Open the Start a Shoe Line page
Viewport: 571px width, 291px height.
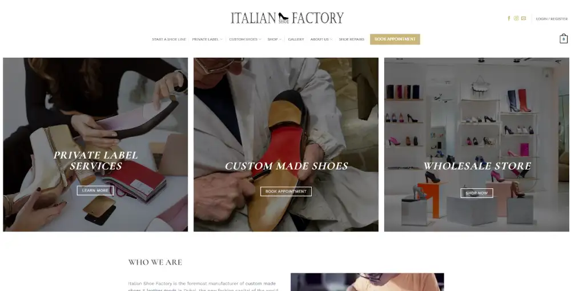pos(169,39)
